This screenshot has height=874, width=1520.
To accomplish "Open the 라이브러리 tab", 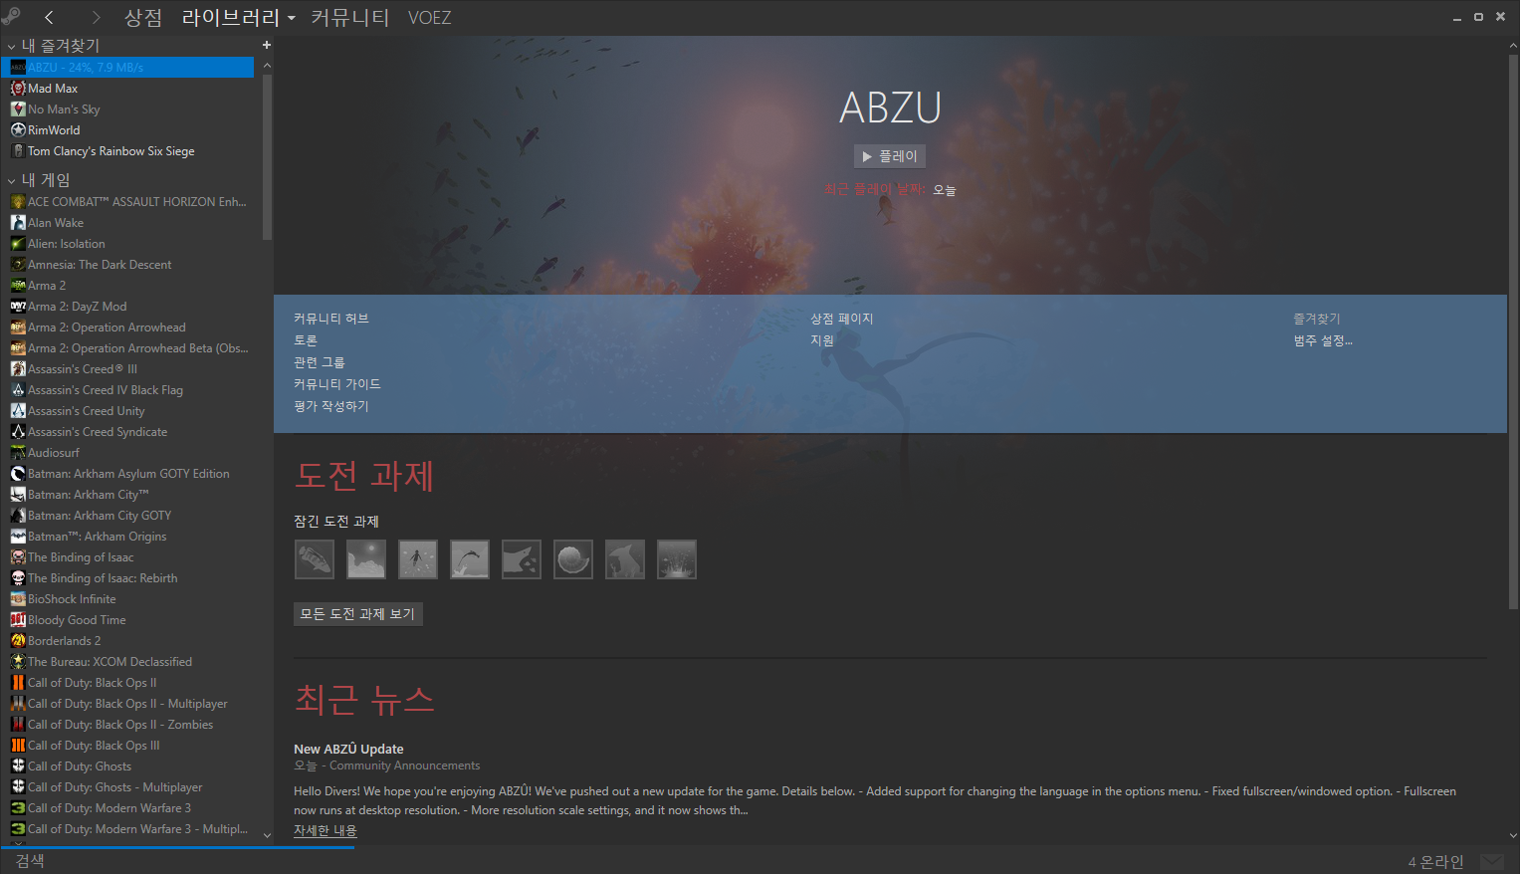I will [231, 18].
